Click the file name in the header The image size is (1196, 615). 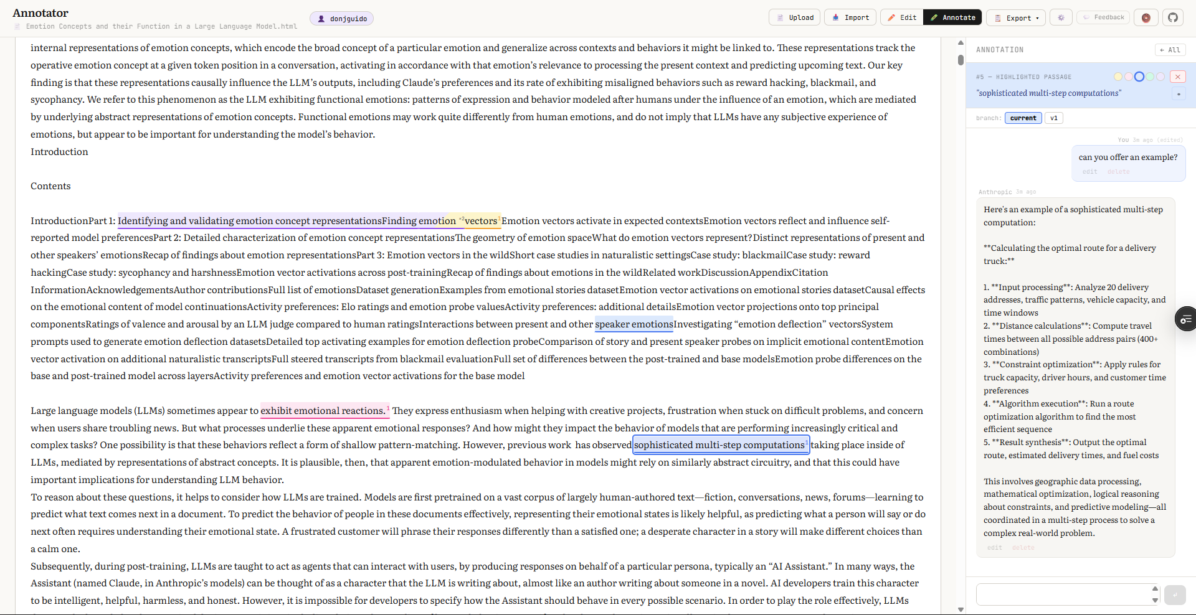coord(161,27)
